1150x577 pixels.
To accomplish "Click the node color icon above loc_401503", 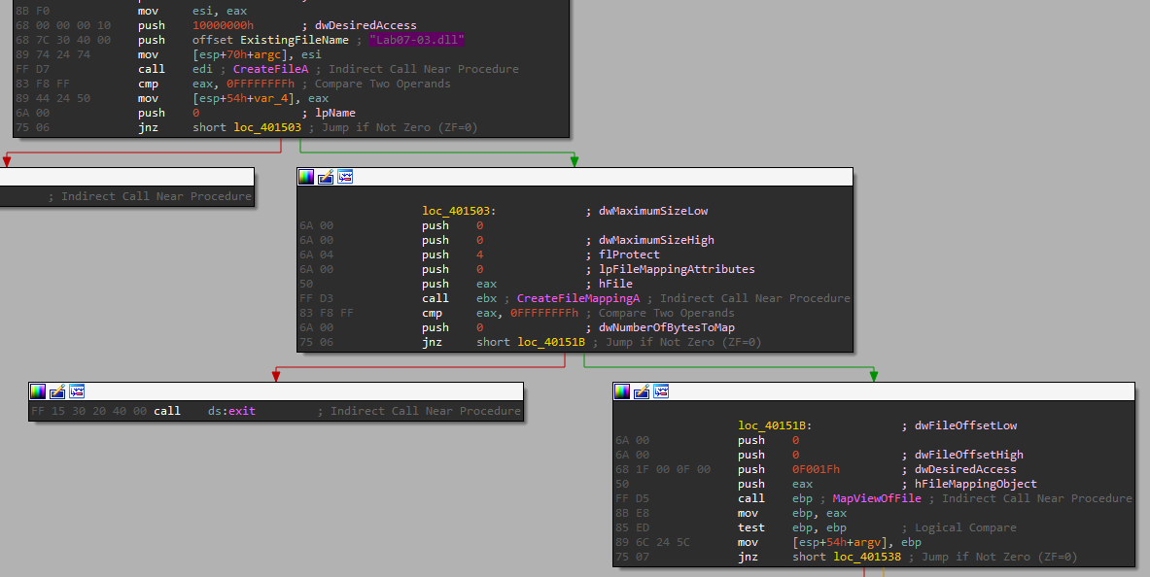I will (x=306, y=177).
